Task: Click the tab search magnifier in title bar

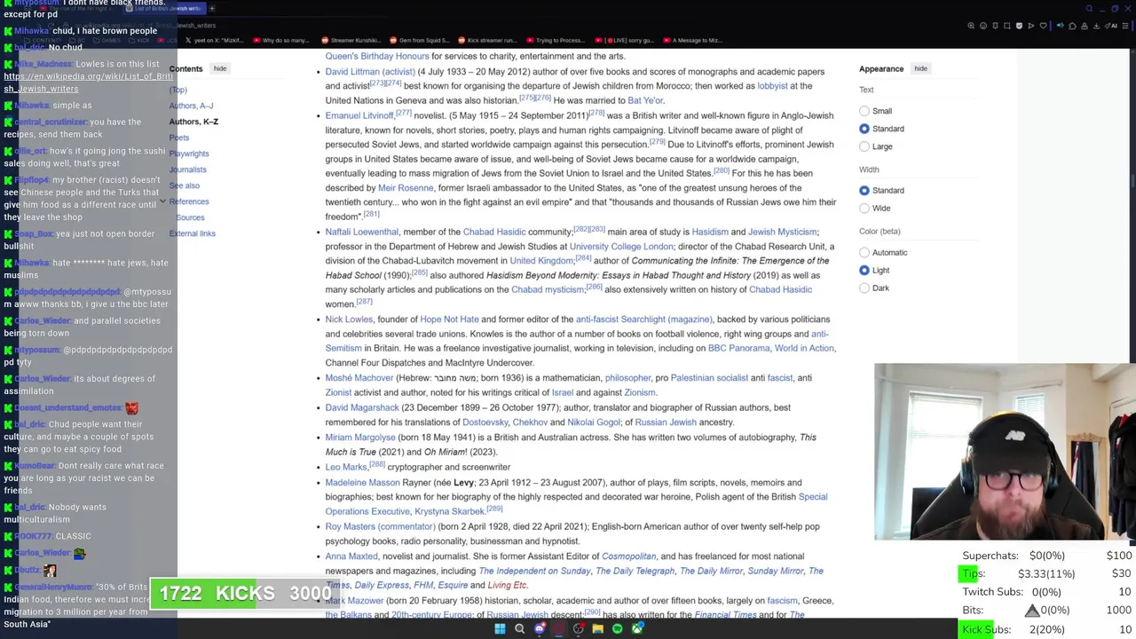Action: click(1089, 9)
